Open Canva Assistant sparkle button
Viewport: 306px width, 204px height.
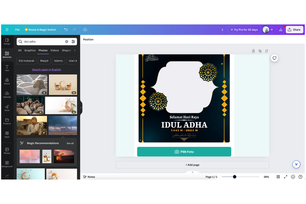pos(297,164)
